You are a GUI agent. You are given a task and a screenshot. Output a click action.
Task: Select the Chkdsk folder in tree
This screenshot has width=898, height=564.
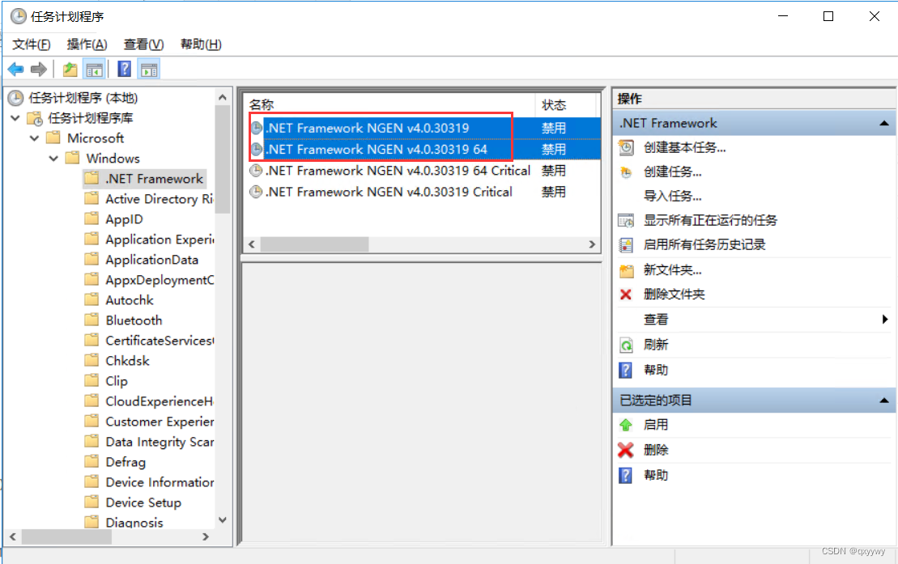pyautogui.click(x=127, y=361)
